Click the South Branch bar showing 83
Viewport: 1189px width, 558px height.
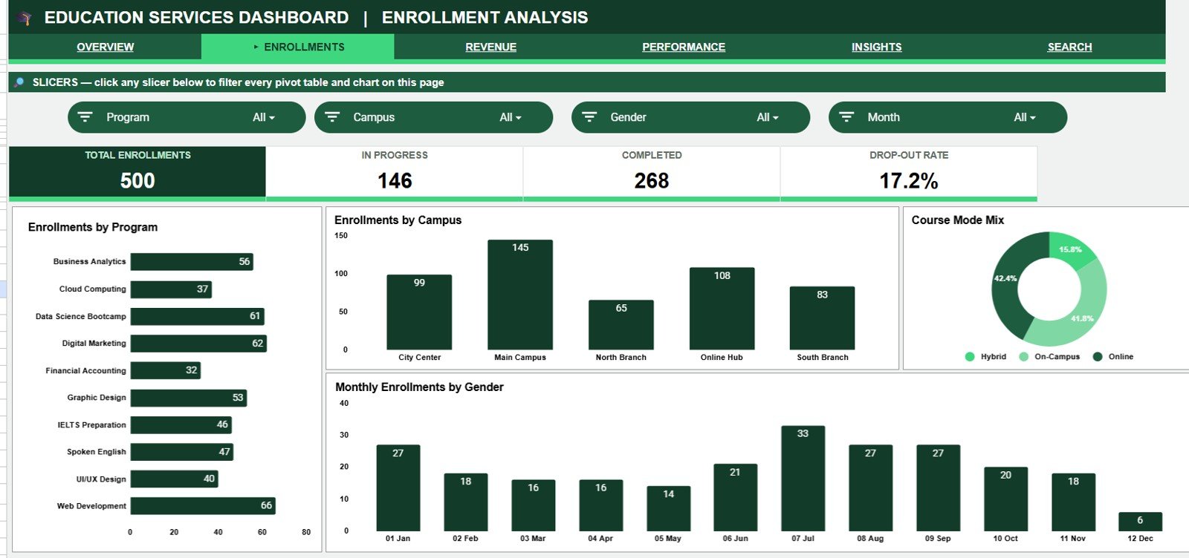click(x=823, y=318)
